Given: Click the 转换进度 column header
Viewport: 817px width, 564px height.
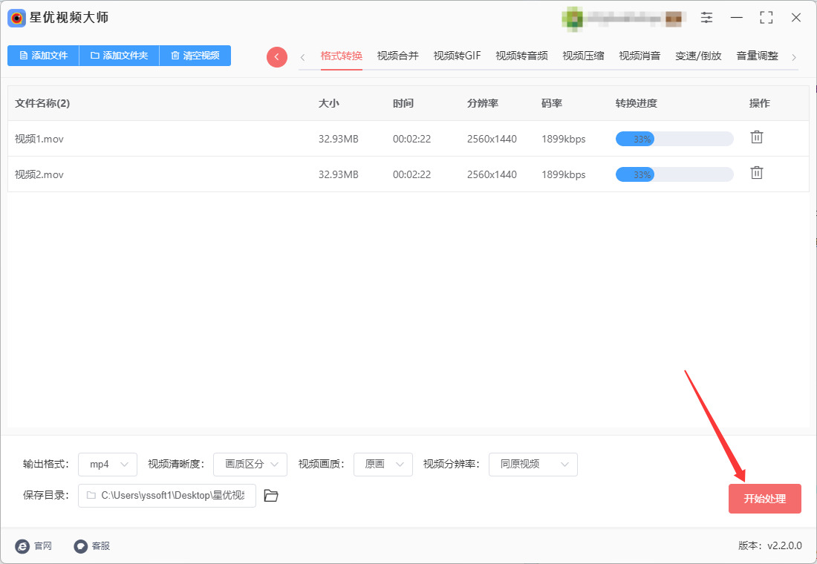Looking at the screenshot, I should tap(637, 103).
